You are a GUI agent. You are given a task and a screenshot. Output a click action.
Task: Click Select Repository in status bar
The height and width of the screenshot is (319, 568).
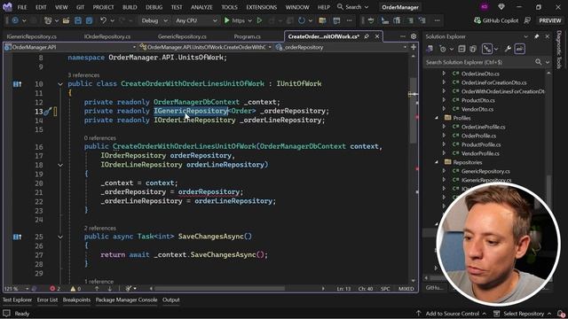click(x=523, y=314)
